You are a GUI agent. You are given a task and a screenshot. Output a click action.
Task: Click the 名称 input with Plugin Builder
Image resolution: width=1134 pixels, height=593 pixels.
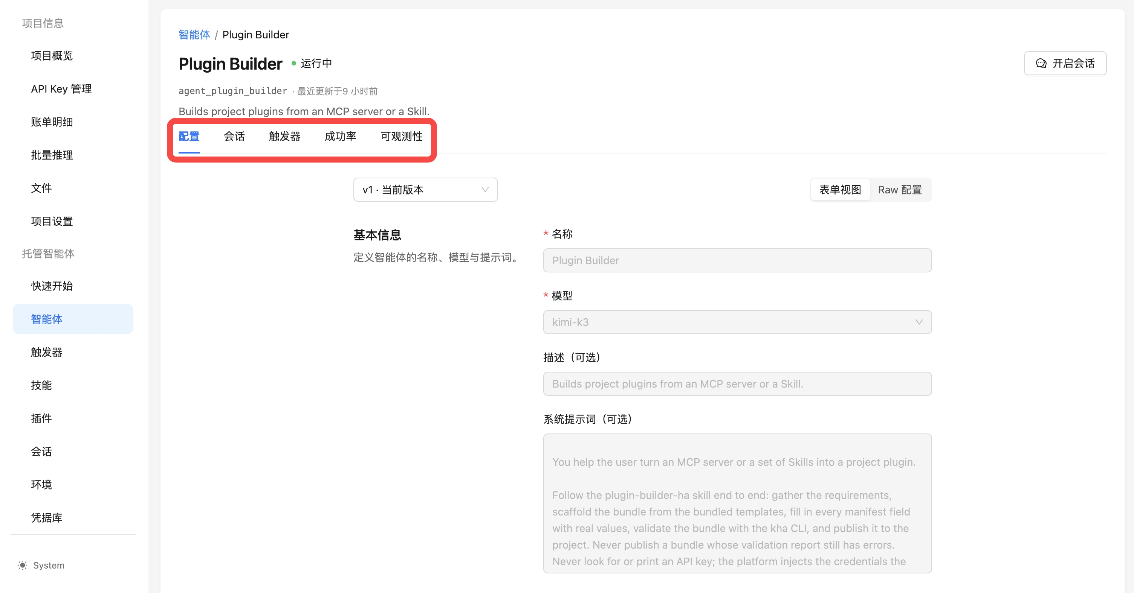(x=737, y=260)
